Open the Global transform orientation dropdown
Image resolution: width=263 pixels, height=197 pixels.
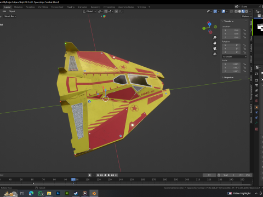[x=89, y=11]
